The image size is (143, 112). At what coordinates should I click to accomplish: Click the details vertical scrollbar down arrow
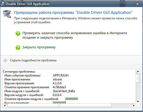[138, 101]
